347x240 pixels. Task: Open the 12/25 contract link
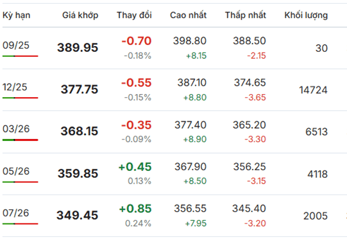coord(15,87)
